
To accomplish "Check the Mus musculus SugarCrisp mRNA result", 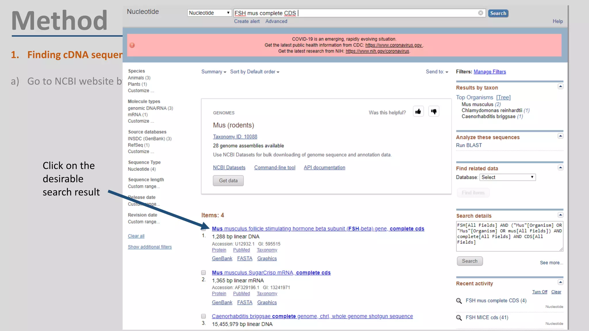I will (204, 273).
